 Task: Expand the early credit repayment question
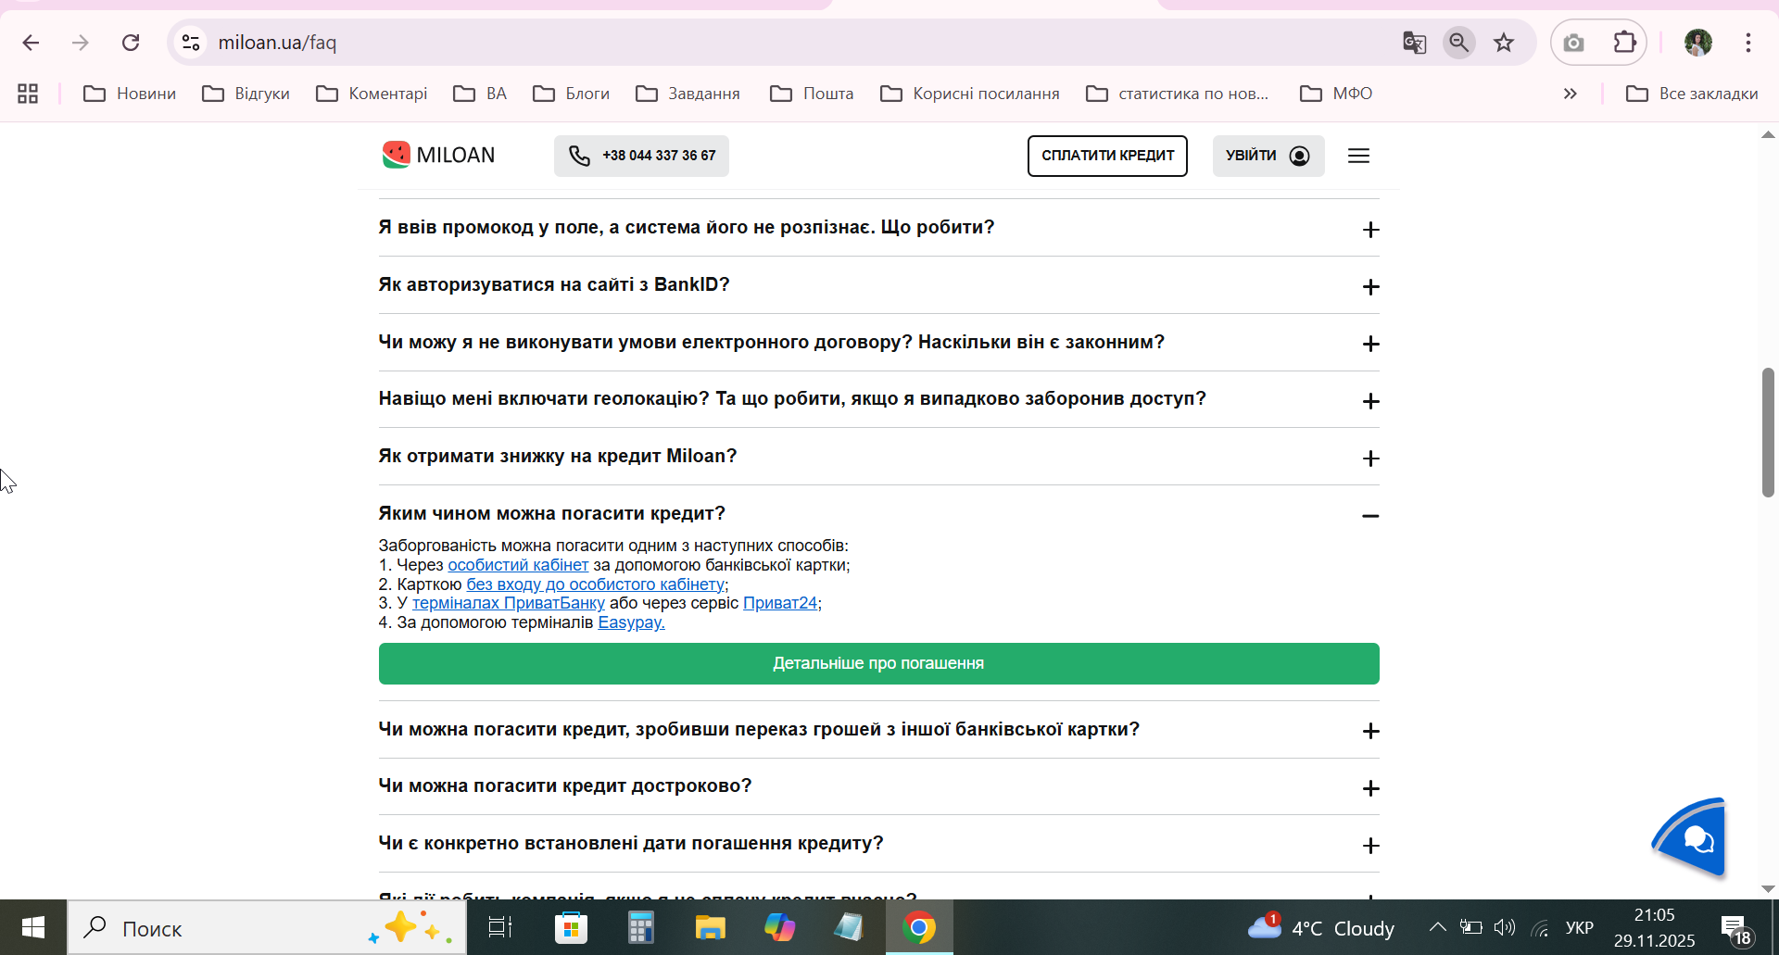pos(878,786)
